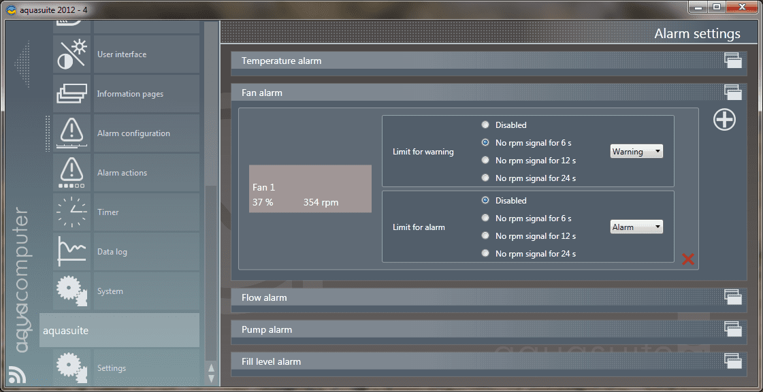763x392 pixels.
Task: Expand the Pump alarm section
Action: pyautogui.click(x=489, y=329)
